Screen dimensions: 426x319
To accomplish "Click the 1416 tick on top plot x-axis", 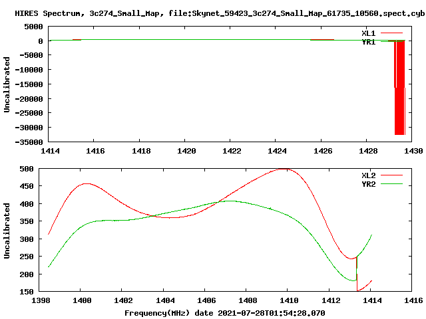I will [x=95, y=151].
